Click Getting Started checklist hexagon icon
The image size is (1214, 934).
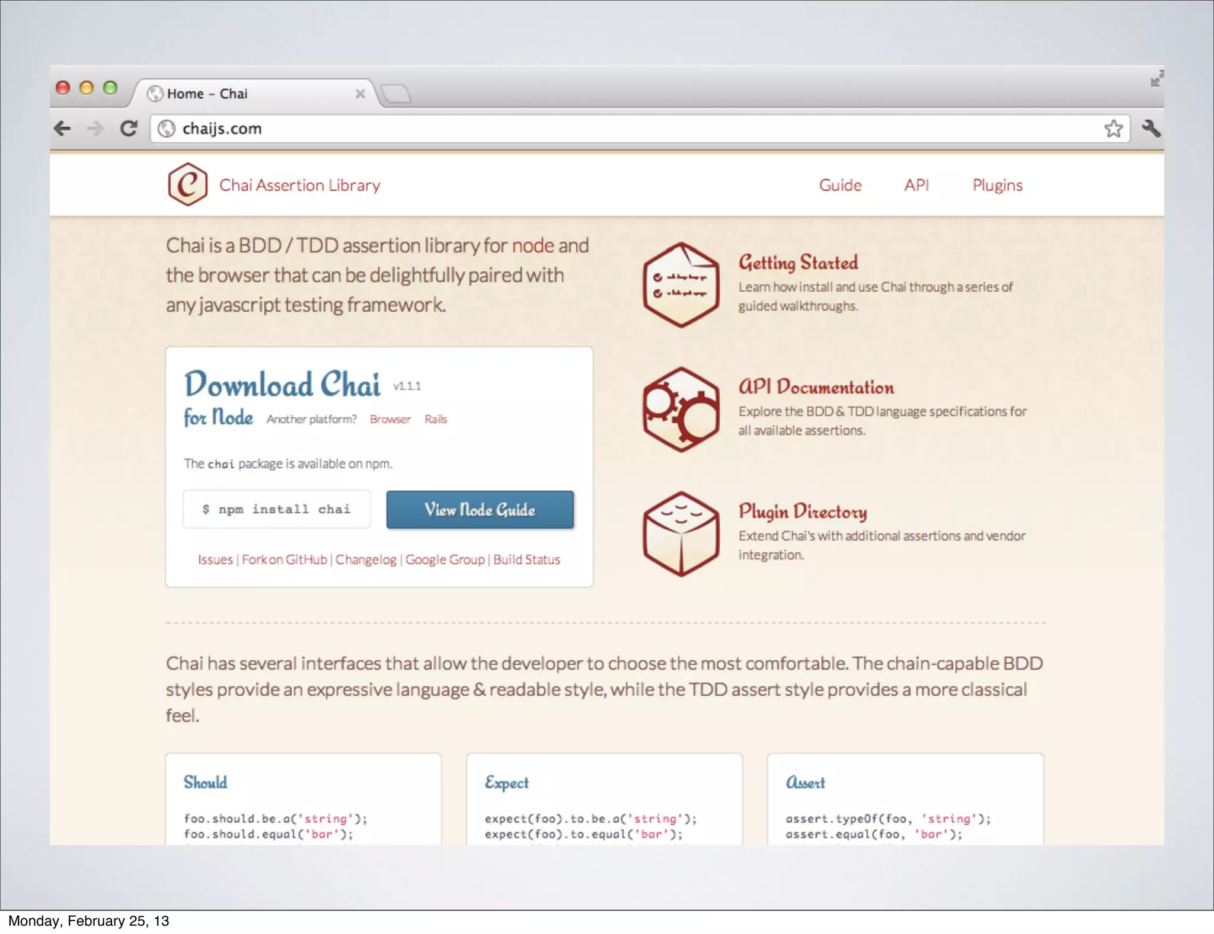point(681,285)
